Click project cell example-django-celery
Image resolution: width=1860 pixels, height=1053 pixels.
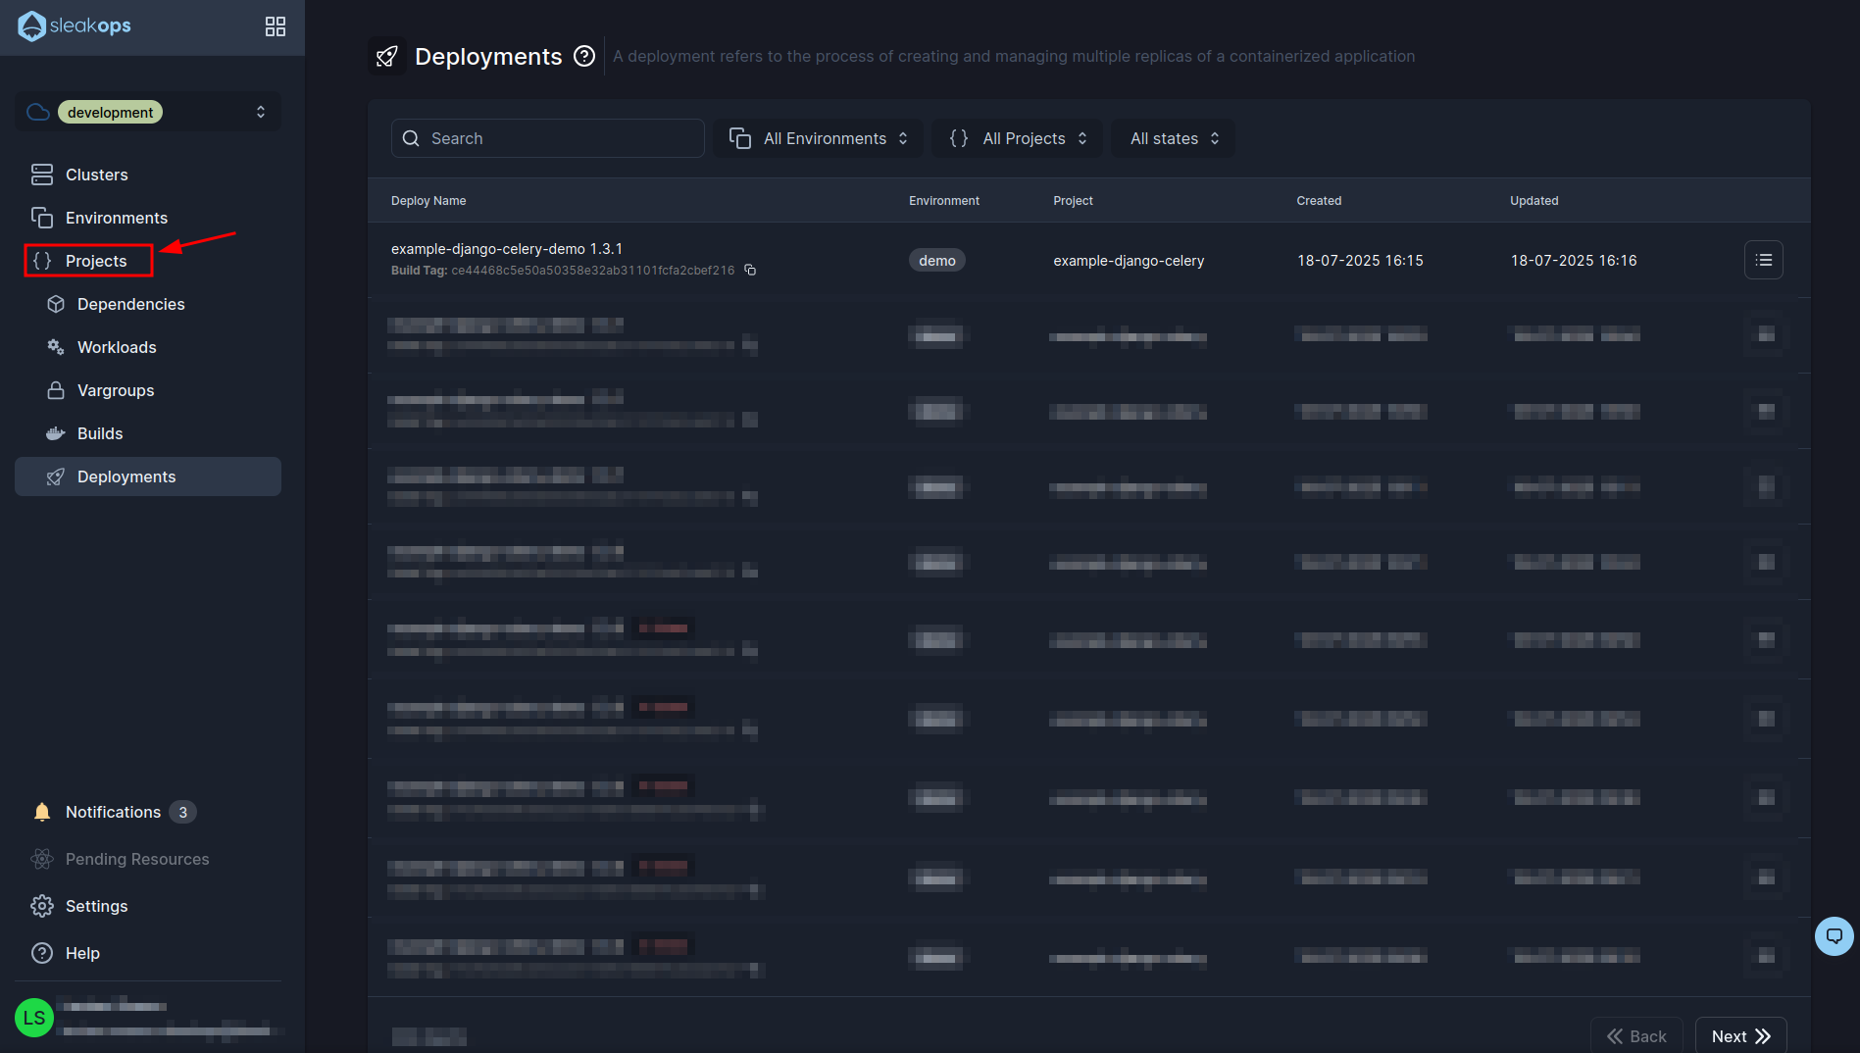point(1129,260)
